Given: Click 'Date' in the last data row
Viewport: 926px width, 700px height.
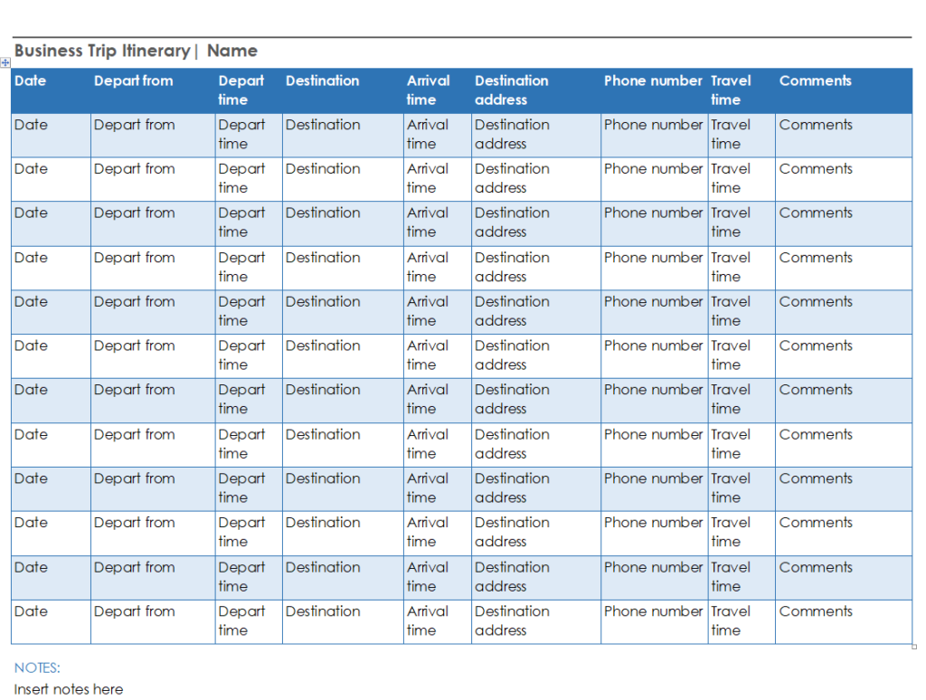Looking at the screenshot, I should (x=31, y=611).
